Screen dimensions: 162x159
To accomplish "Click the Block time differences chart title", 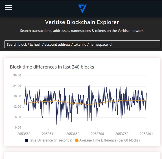I will [x=52, y=67].
